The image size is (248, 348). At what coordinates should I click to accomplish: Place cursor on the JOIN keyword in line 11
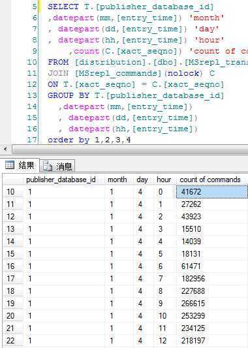click(x=58, y=73)
